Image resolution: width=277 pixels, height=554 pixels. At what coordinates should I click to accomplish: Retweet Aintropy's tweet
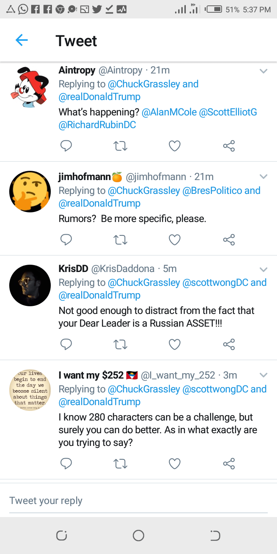tap(121, 146)
